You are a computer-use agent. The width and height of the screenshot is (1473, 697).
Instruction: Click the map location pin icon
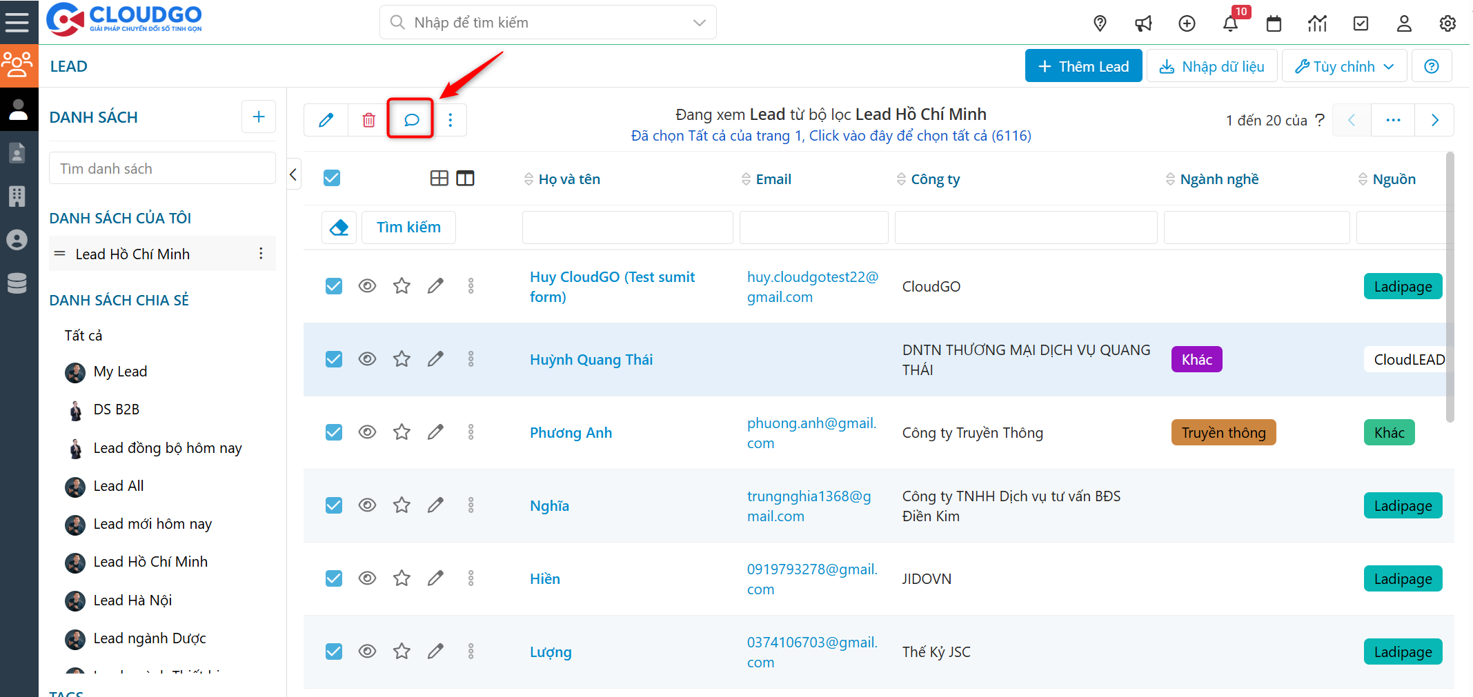pyautogui.click(x=1100, y=23)
